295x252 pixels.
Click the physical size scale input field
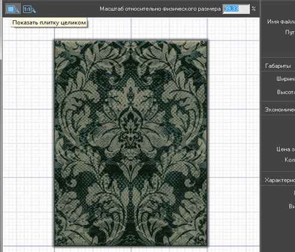click(x=236, y=9)
